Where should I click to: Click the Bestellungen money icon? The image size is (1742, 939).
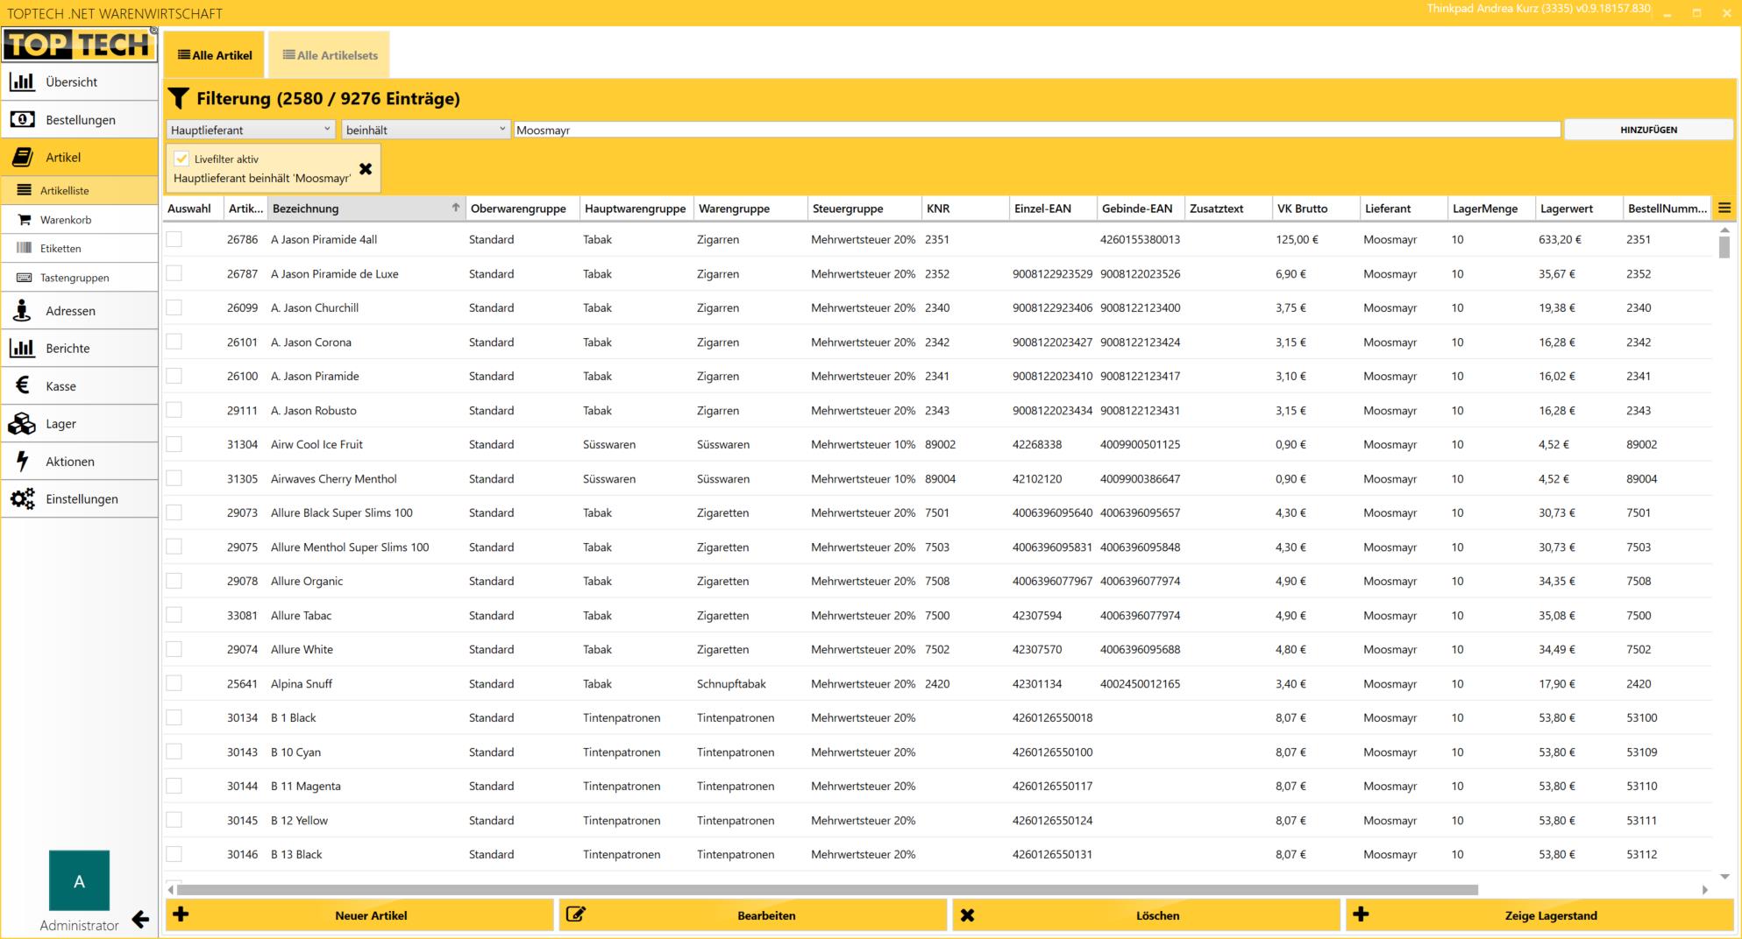click(22, 119)
